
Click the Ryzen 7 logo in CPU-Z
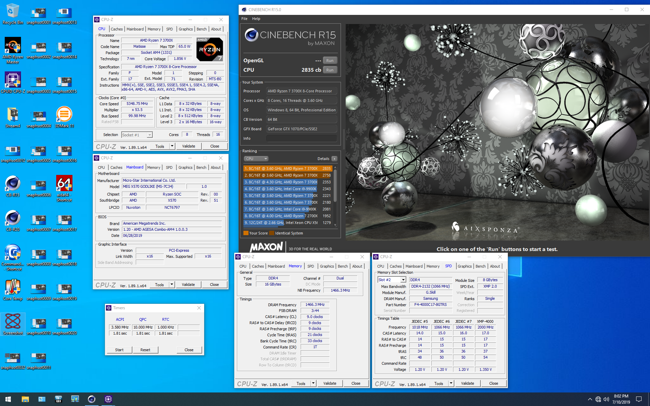[210, 49]
